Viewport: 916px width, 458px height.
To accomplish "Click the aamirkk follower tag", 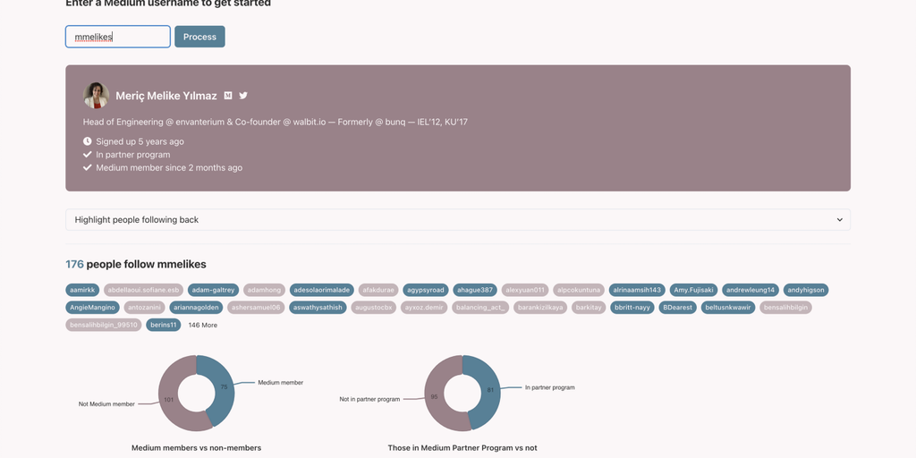I will 82,290.
